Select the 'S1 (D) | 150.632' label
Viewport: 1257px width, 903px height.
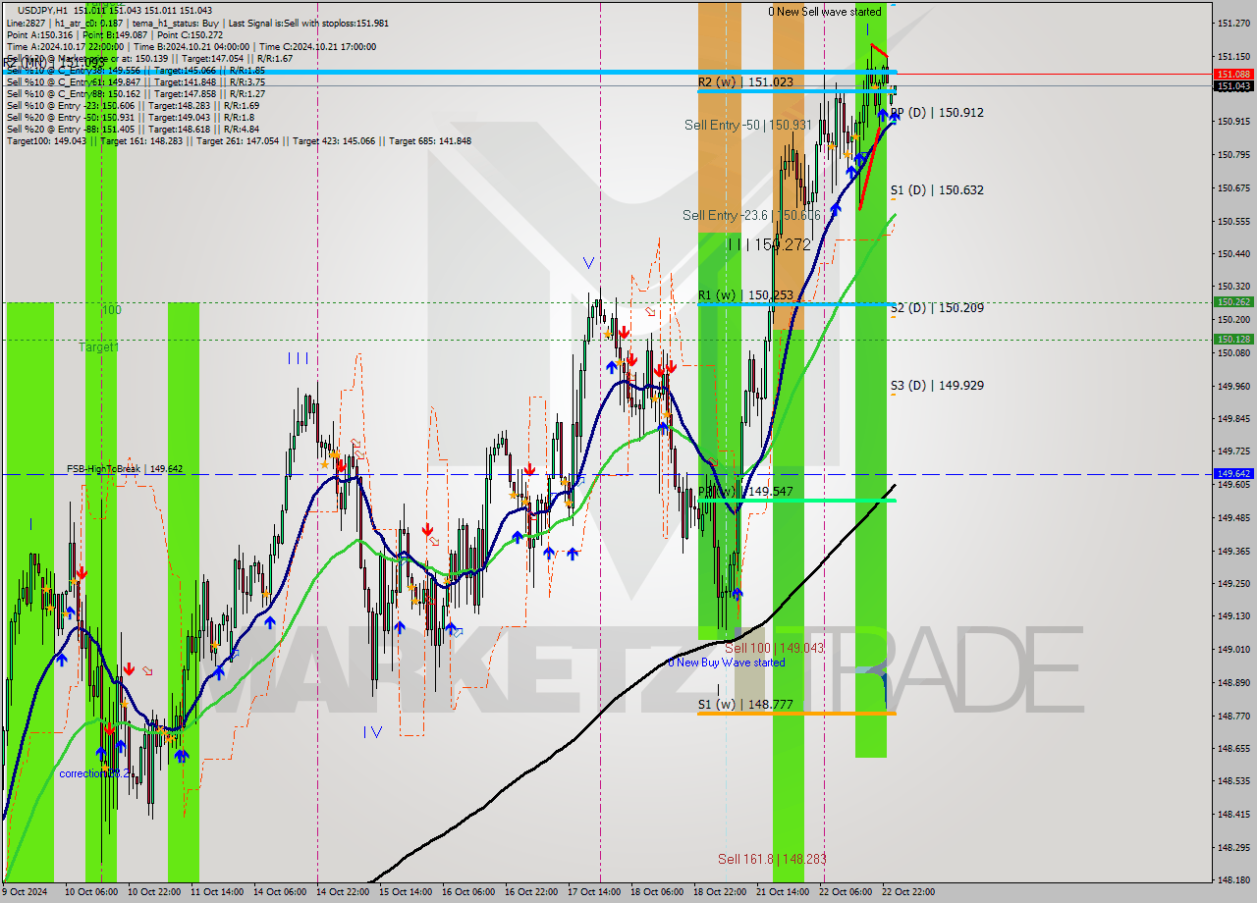(937, 190)
